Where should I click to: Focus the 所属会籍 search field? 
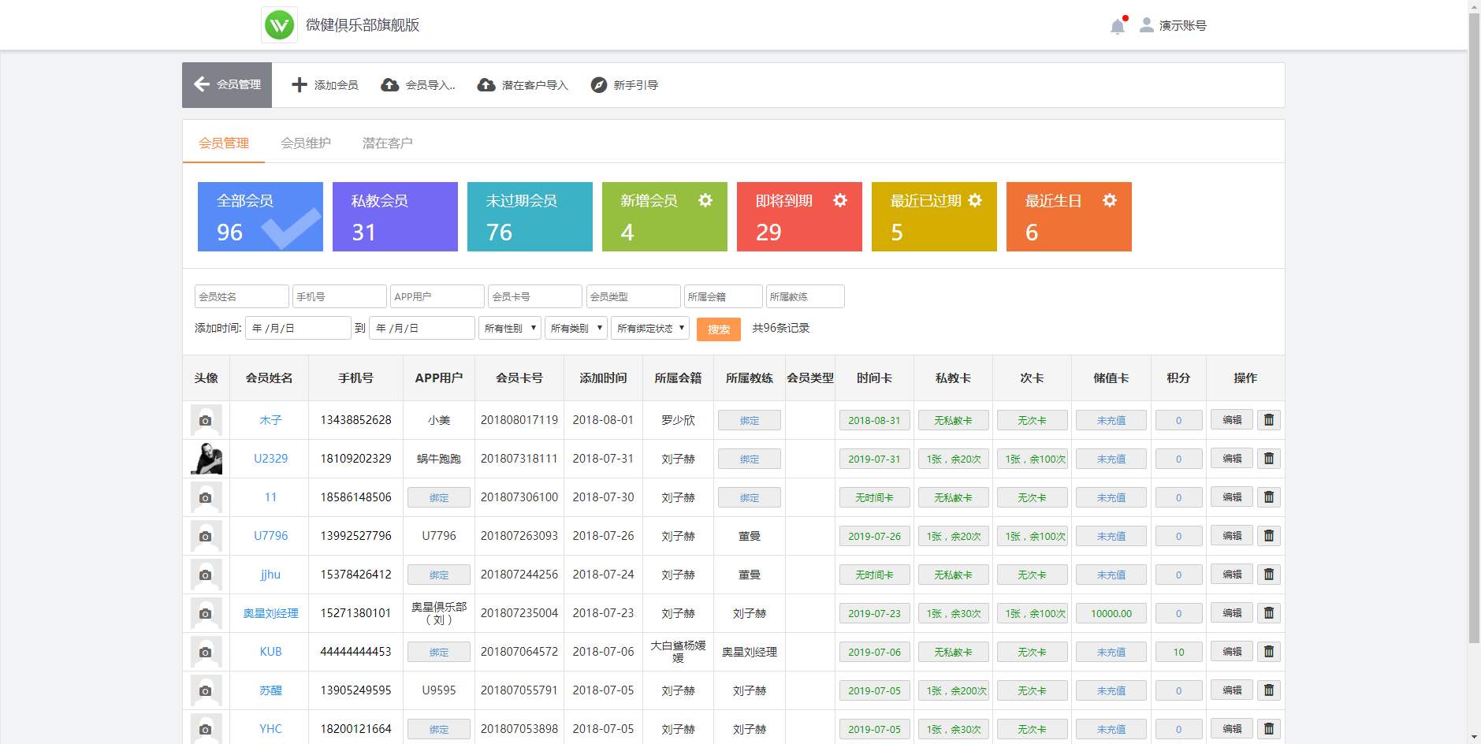pos(724,296)
